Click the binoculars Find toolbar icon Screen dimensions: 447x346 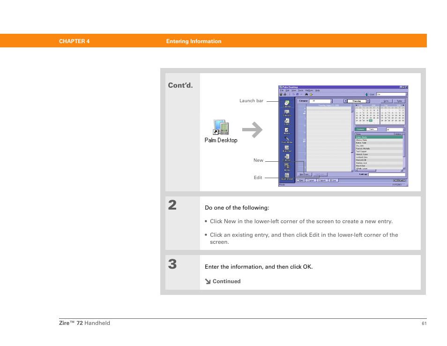tap(306, 94)
